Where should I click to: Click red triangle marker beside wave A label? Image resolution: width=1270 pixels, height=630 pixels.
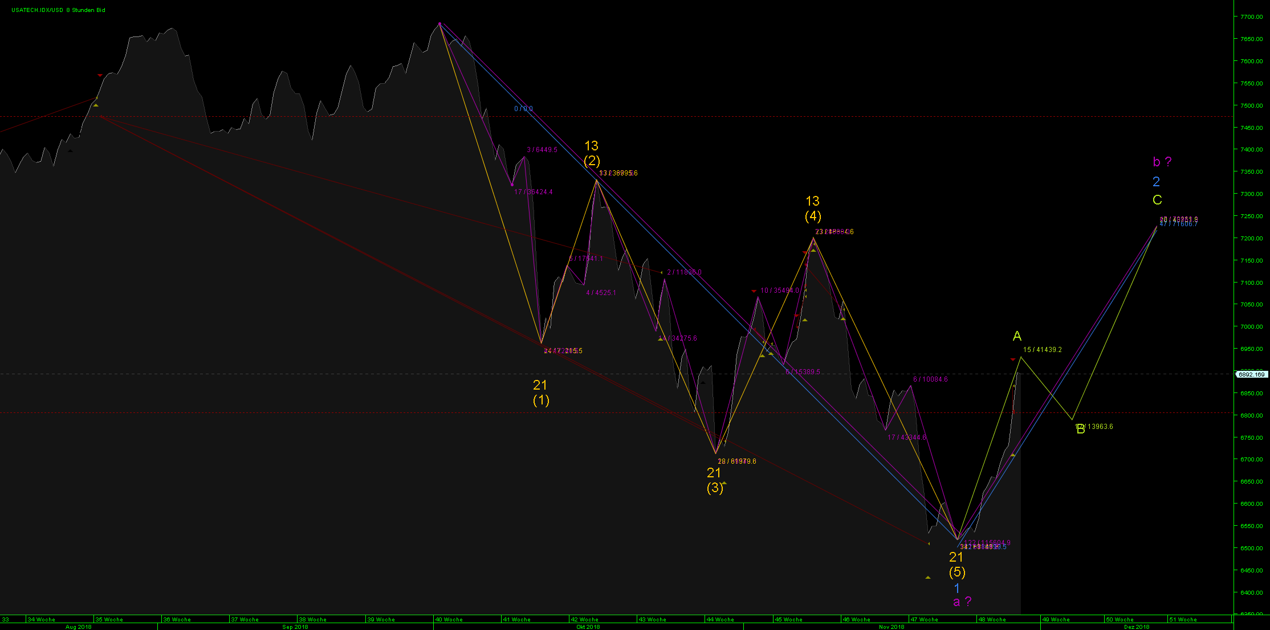tap(1013, 359)
